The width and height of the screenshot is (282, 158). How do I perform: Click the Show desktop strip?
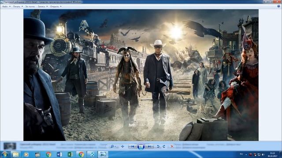[280, 154]
